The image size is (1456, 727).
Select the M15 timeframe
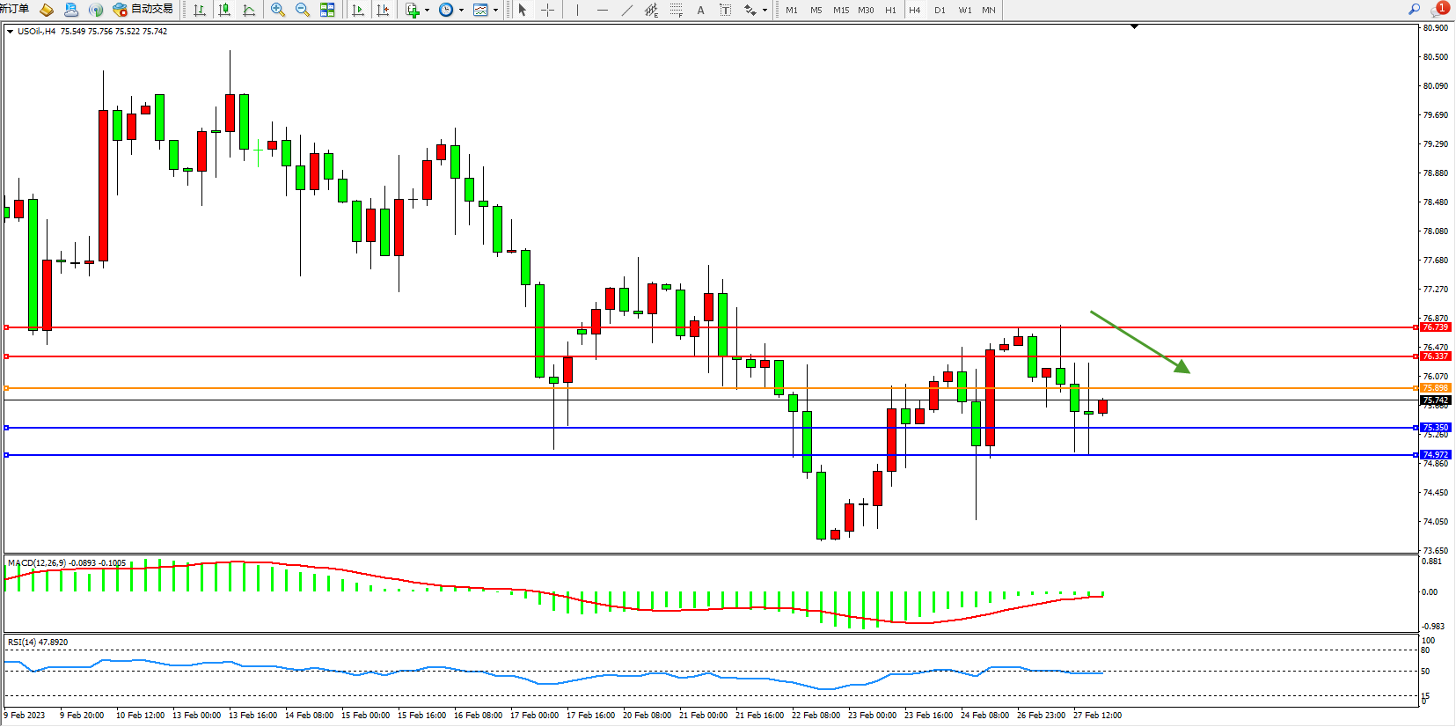click(x=841, y=10)
